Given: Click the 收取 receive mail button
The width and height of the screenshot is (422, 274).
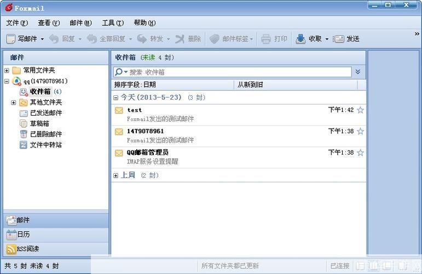Looking at the screenshot, I should 309,39.
